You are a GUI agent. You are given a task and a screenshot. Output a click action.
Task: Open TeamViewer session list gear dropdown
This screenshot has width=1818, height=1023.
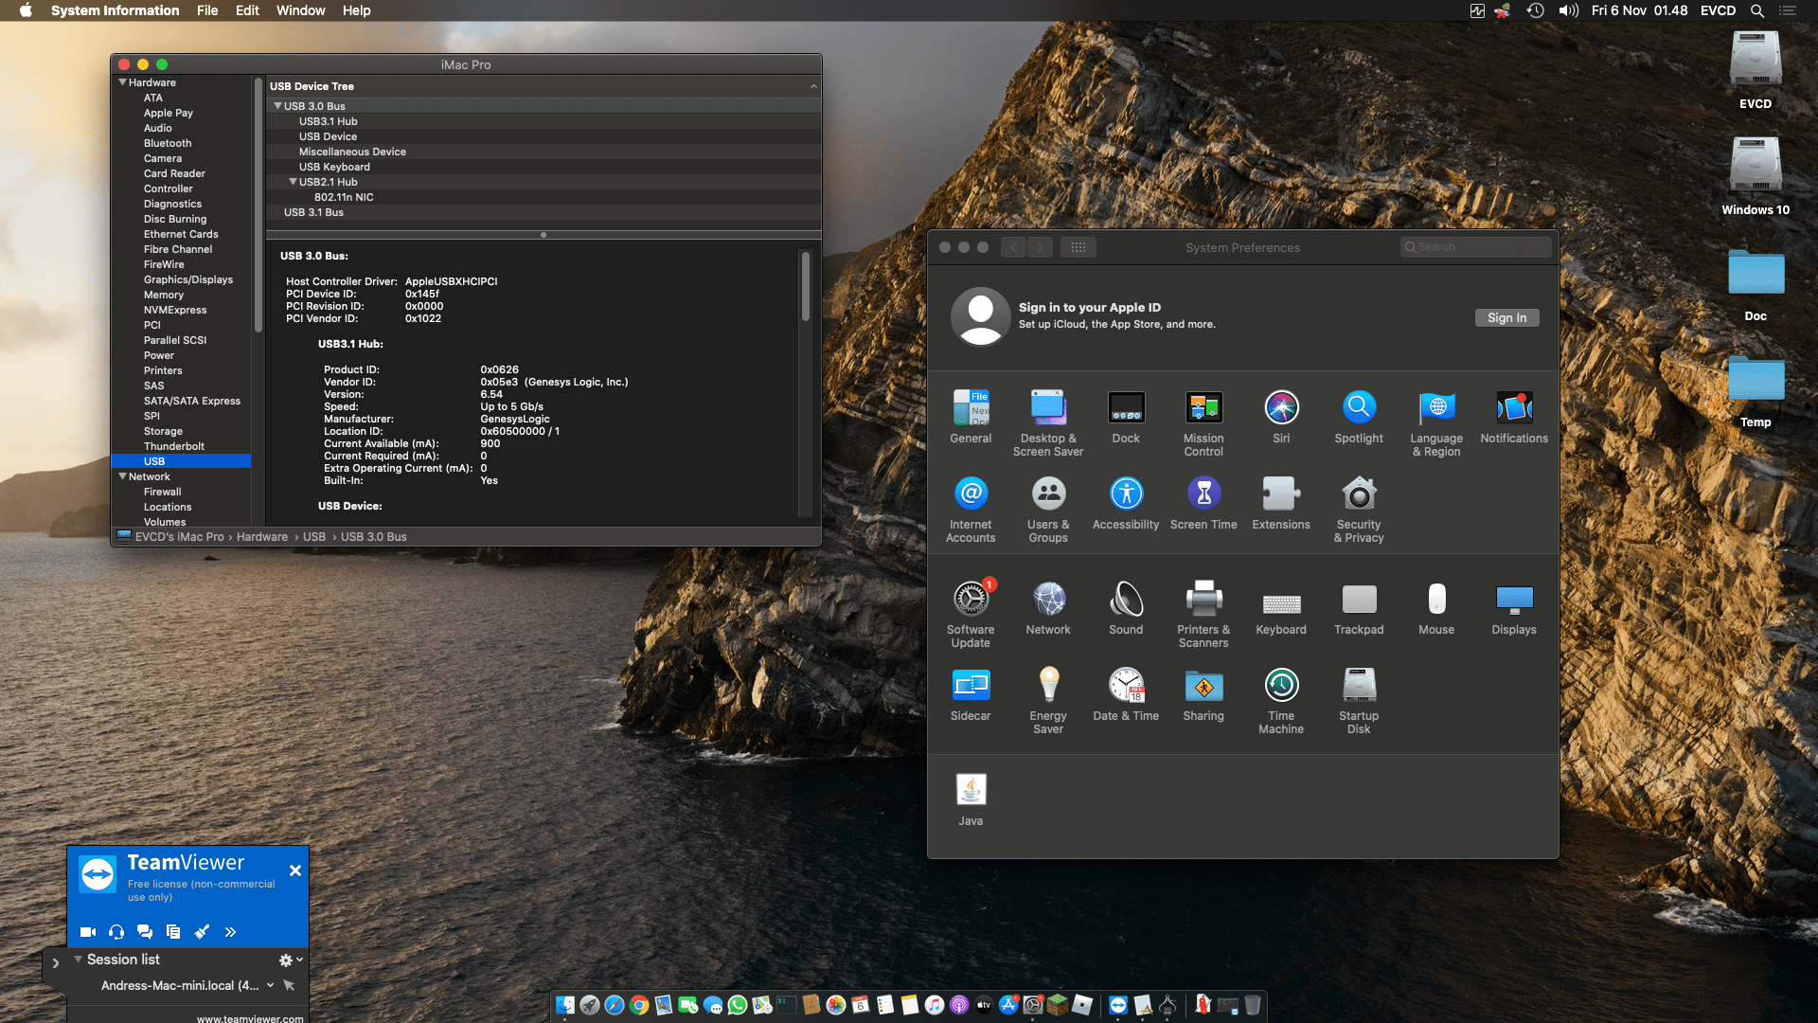291,960
